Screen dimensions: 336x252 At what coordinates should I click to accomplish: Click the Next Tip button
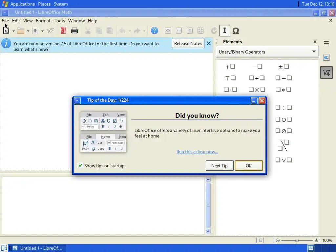220,166
